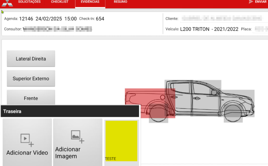Click the Agenda number 12146
This screenshot has height=166, width=268.
coord(26,19)
